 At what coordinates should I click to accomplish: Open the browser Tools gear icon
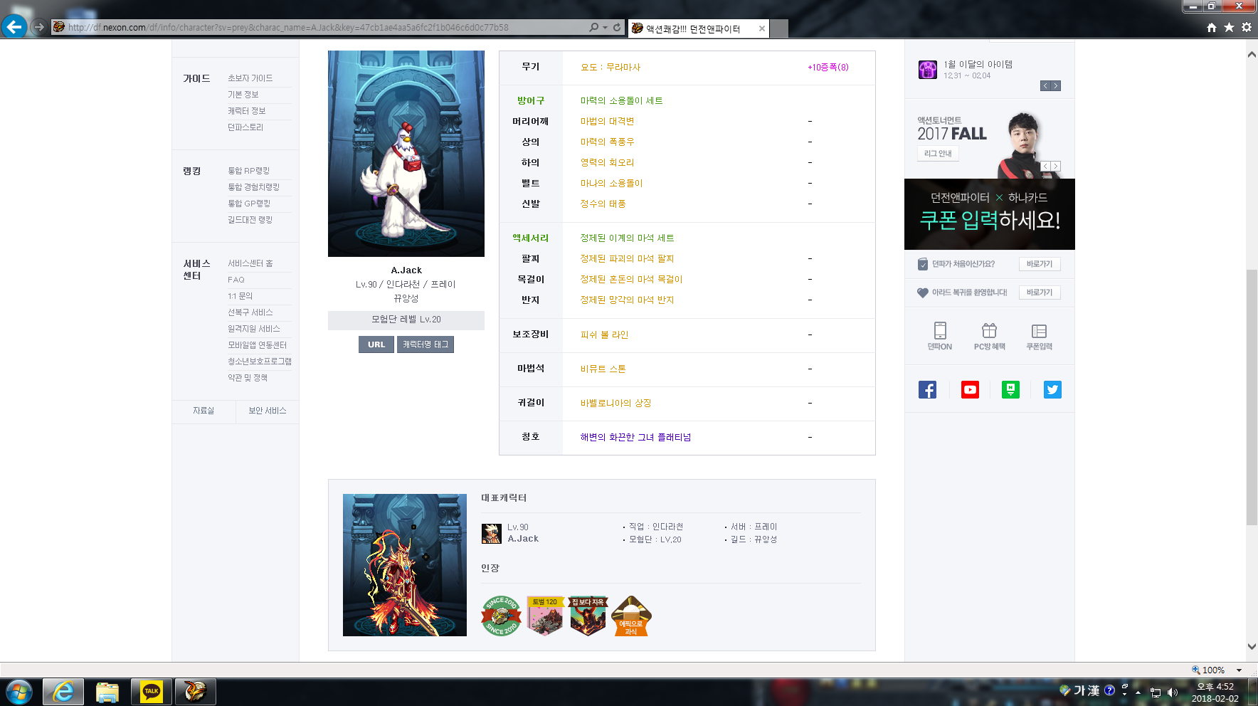tap(1247, 27)
